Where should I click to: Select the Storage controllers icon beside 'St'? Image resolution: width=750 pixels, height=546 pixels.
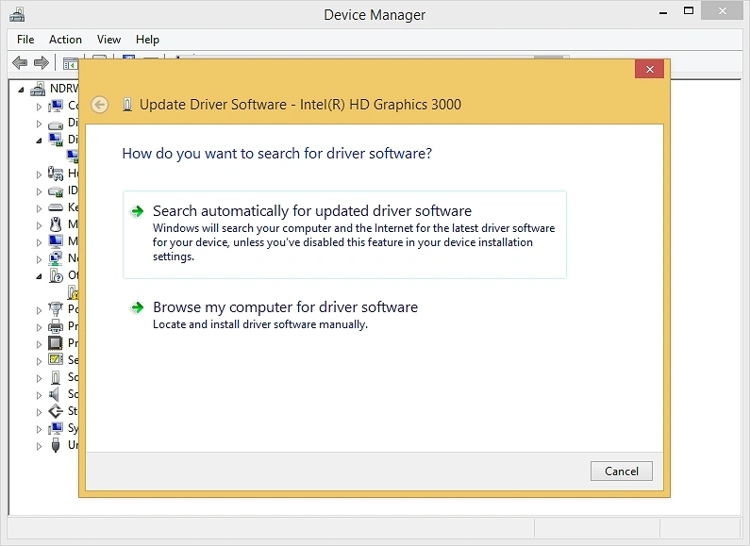click(56, 411)
